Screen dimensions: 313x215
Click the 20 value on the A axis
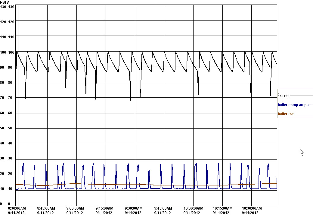10,174
